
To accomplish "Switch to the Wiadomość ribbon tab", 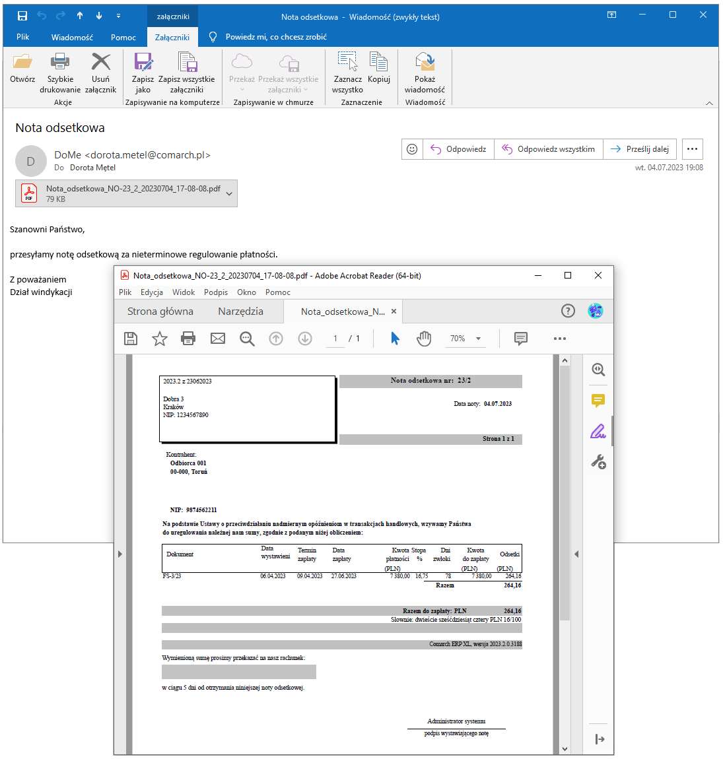I will [x=72, y=37].
